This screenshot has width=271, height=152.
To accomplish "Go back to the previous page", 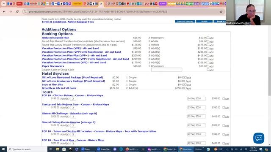I will (4, 11).
